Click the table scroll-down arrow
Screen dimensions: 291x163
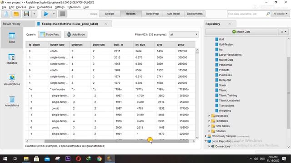[197, 138]
